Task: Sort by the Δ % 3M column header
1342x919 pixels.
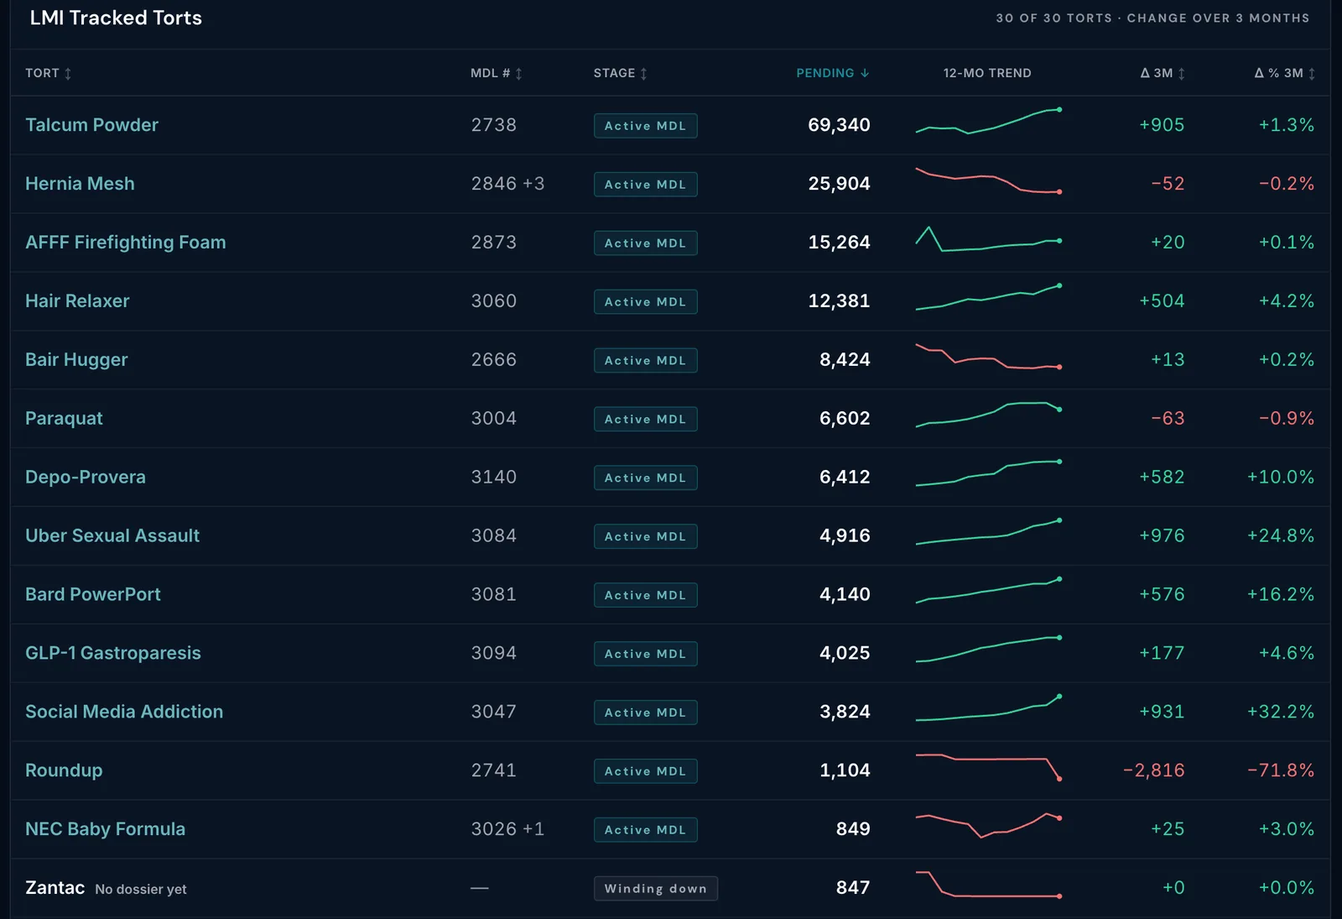Action: [1284, 73]
